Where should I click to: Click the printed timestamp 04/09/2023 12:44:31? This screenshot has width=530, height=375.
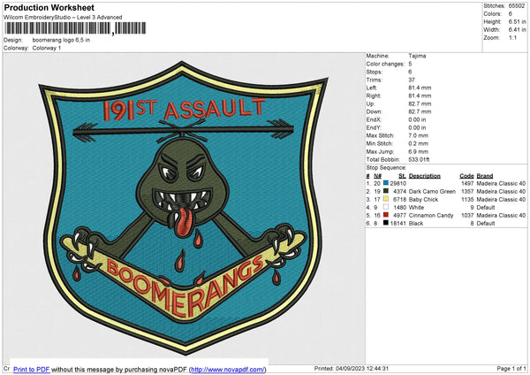(362, 368)
